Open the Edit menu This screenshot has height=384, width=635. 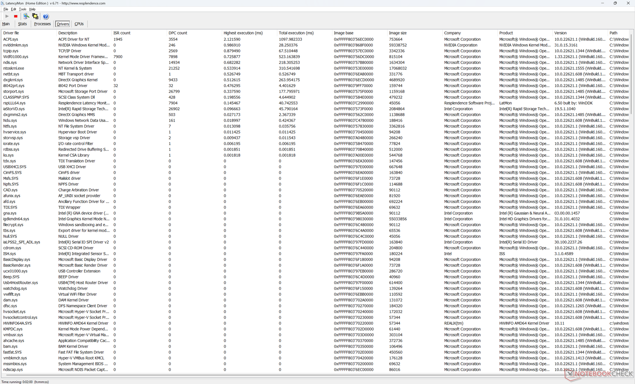(x=14, y=9)
